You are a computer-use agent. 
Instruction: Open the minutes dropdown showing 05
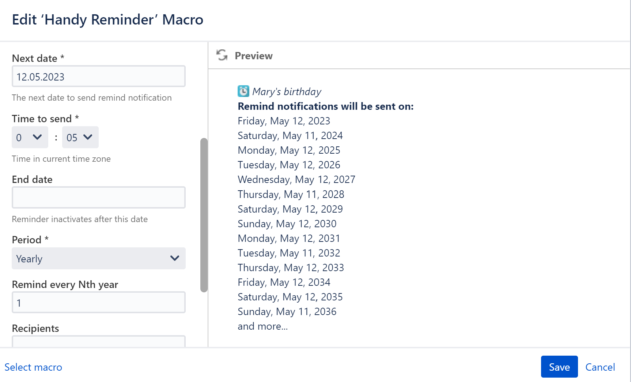tap(80, 137)
